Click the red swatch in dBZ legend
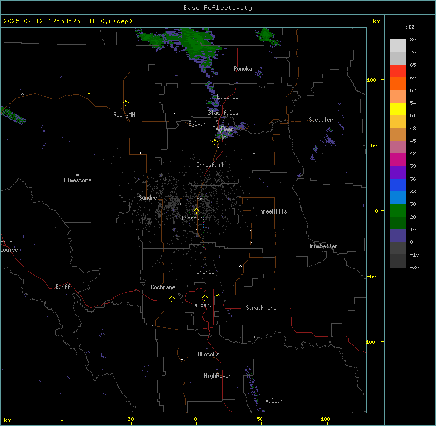 (x=398, y=71)
